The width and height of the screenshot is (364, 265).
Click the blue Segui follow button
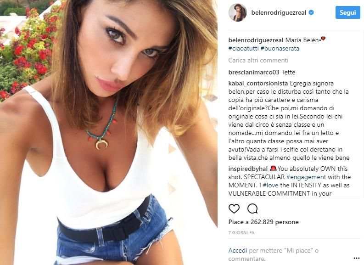click(347, 12)
